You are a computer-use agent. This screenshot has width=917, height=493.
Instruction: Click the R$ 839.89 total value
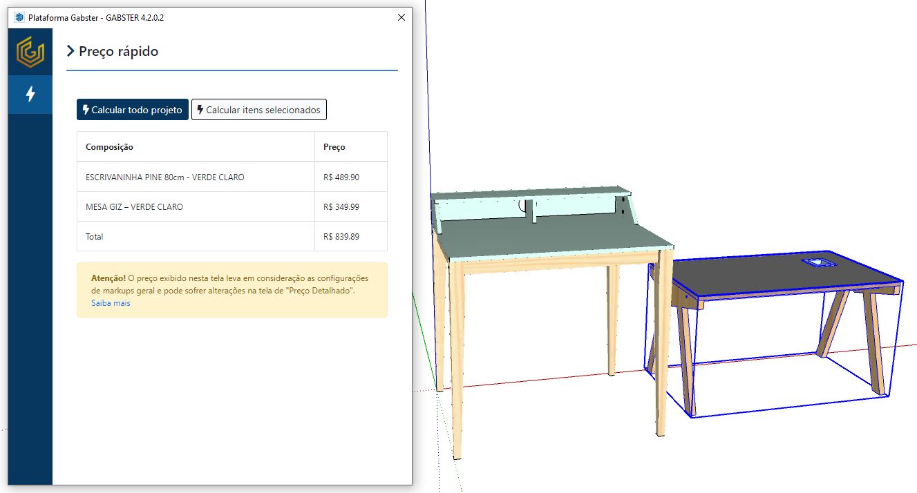[x=341, y=237]
